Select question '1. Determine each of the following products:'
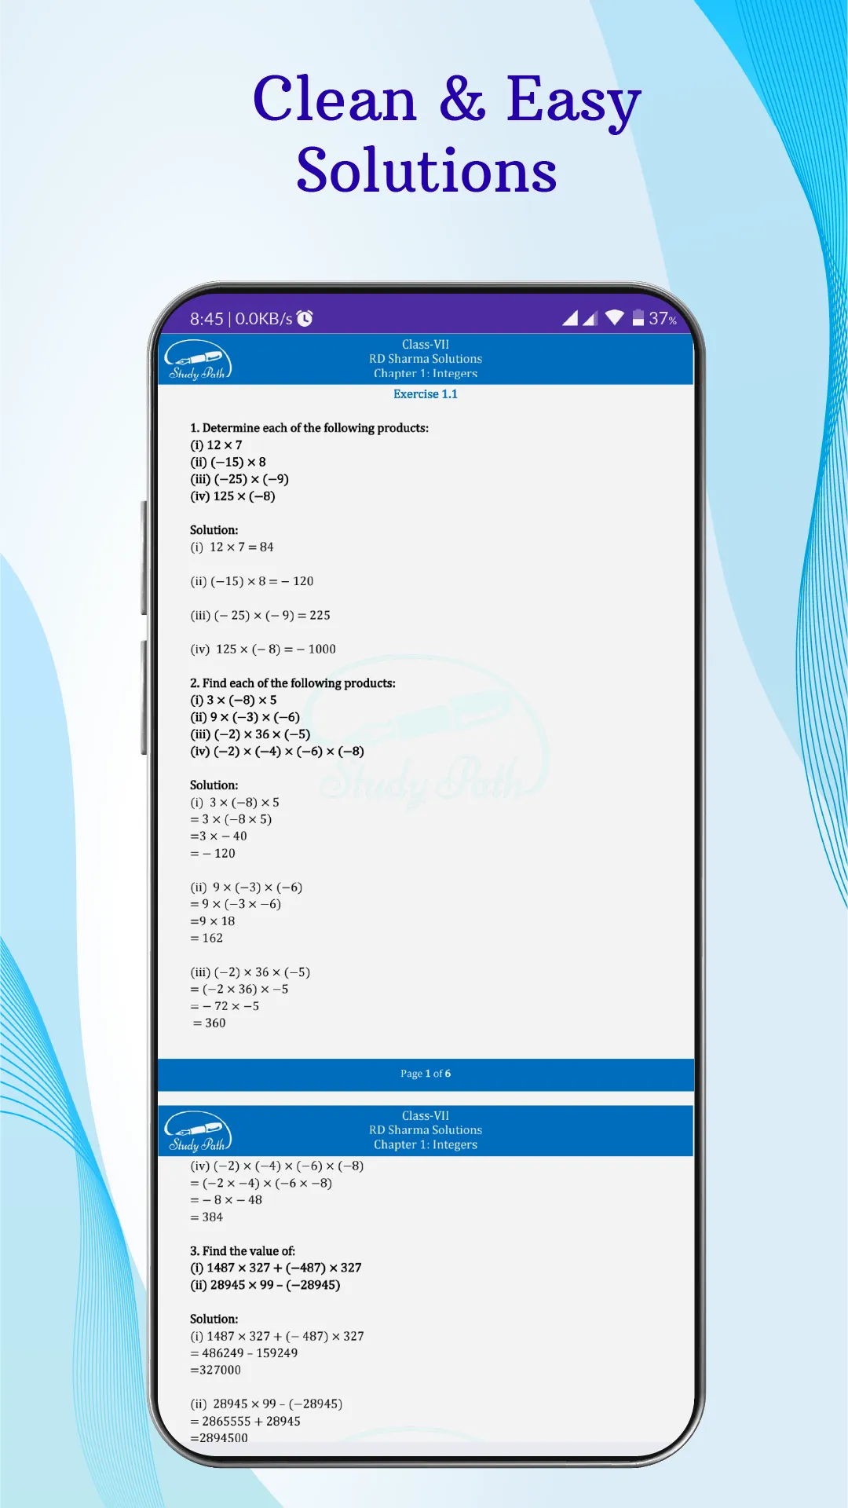 tap(309, 428)
